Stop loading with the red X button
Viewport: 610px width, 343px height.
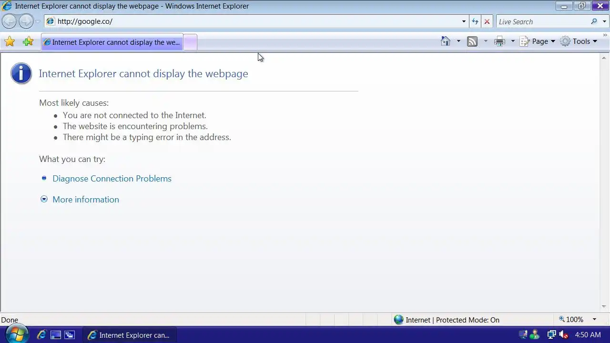(487, 21)
